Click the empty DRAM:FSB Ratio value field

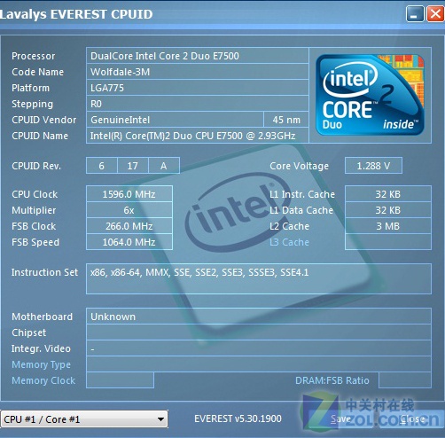(405, 380)
